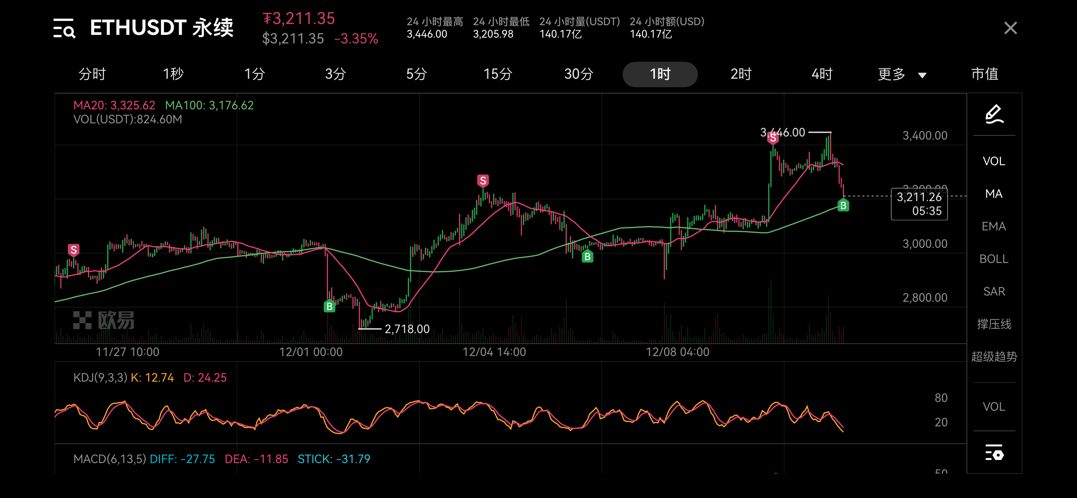This screenshot has width=1077, height=498.
Task: Tap the drawing pencil tool icon
Action: click(x=994, y=114)
